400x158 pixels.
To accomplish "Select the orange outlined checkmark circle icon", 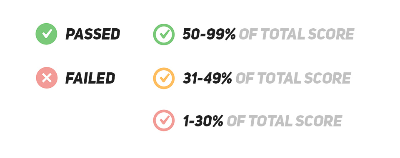I will point(164,78).
